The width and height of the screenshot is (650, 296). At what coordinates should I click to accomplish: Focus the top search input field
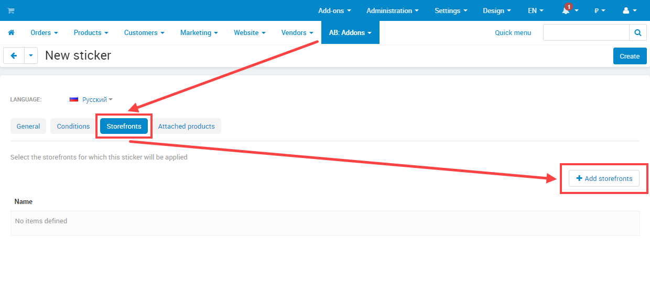coord(586,32)
